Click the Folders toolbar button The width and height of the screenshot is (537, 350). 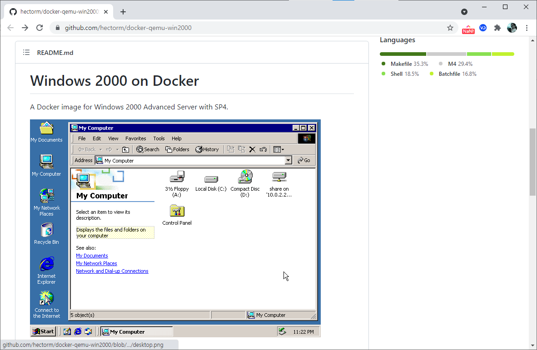click(x=177, y=149)
